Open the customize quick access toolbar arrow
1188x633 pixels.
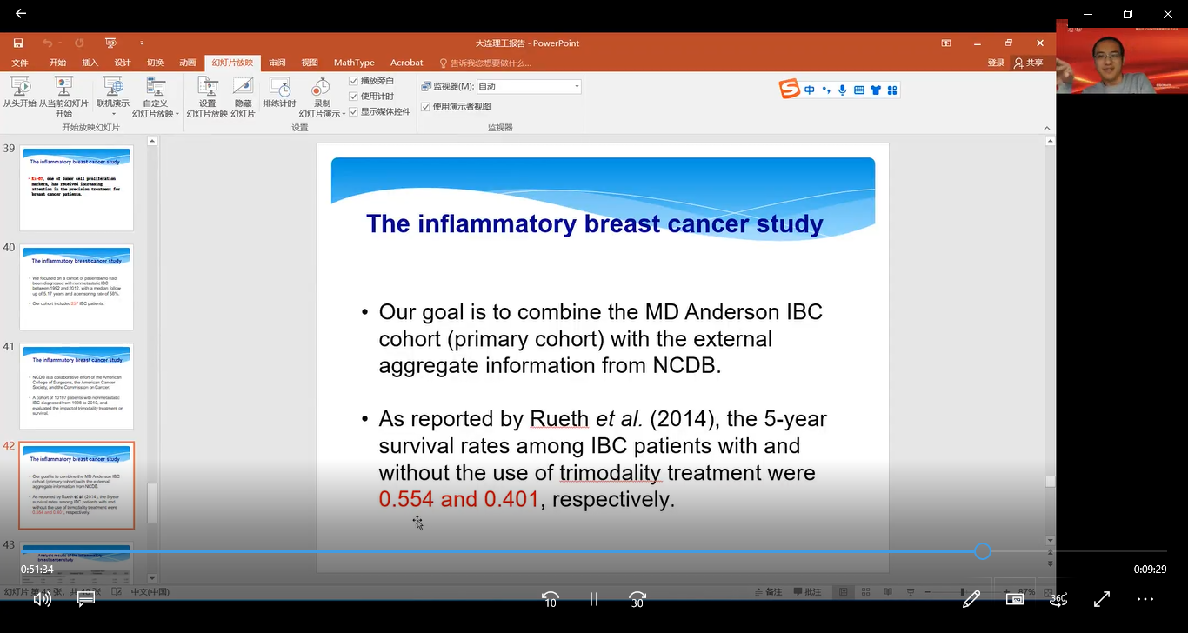coord(142,43)
